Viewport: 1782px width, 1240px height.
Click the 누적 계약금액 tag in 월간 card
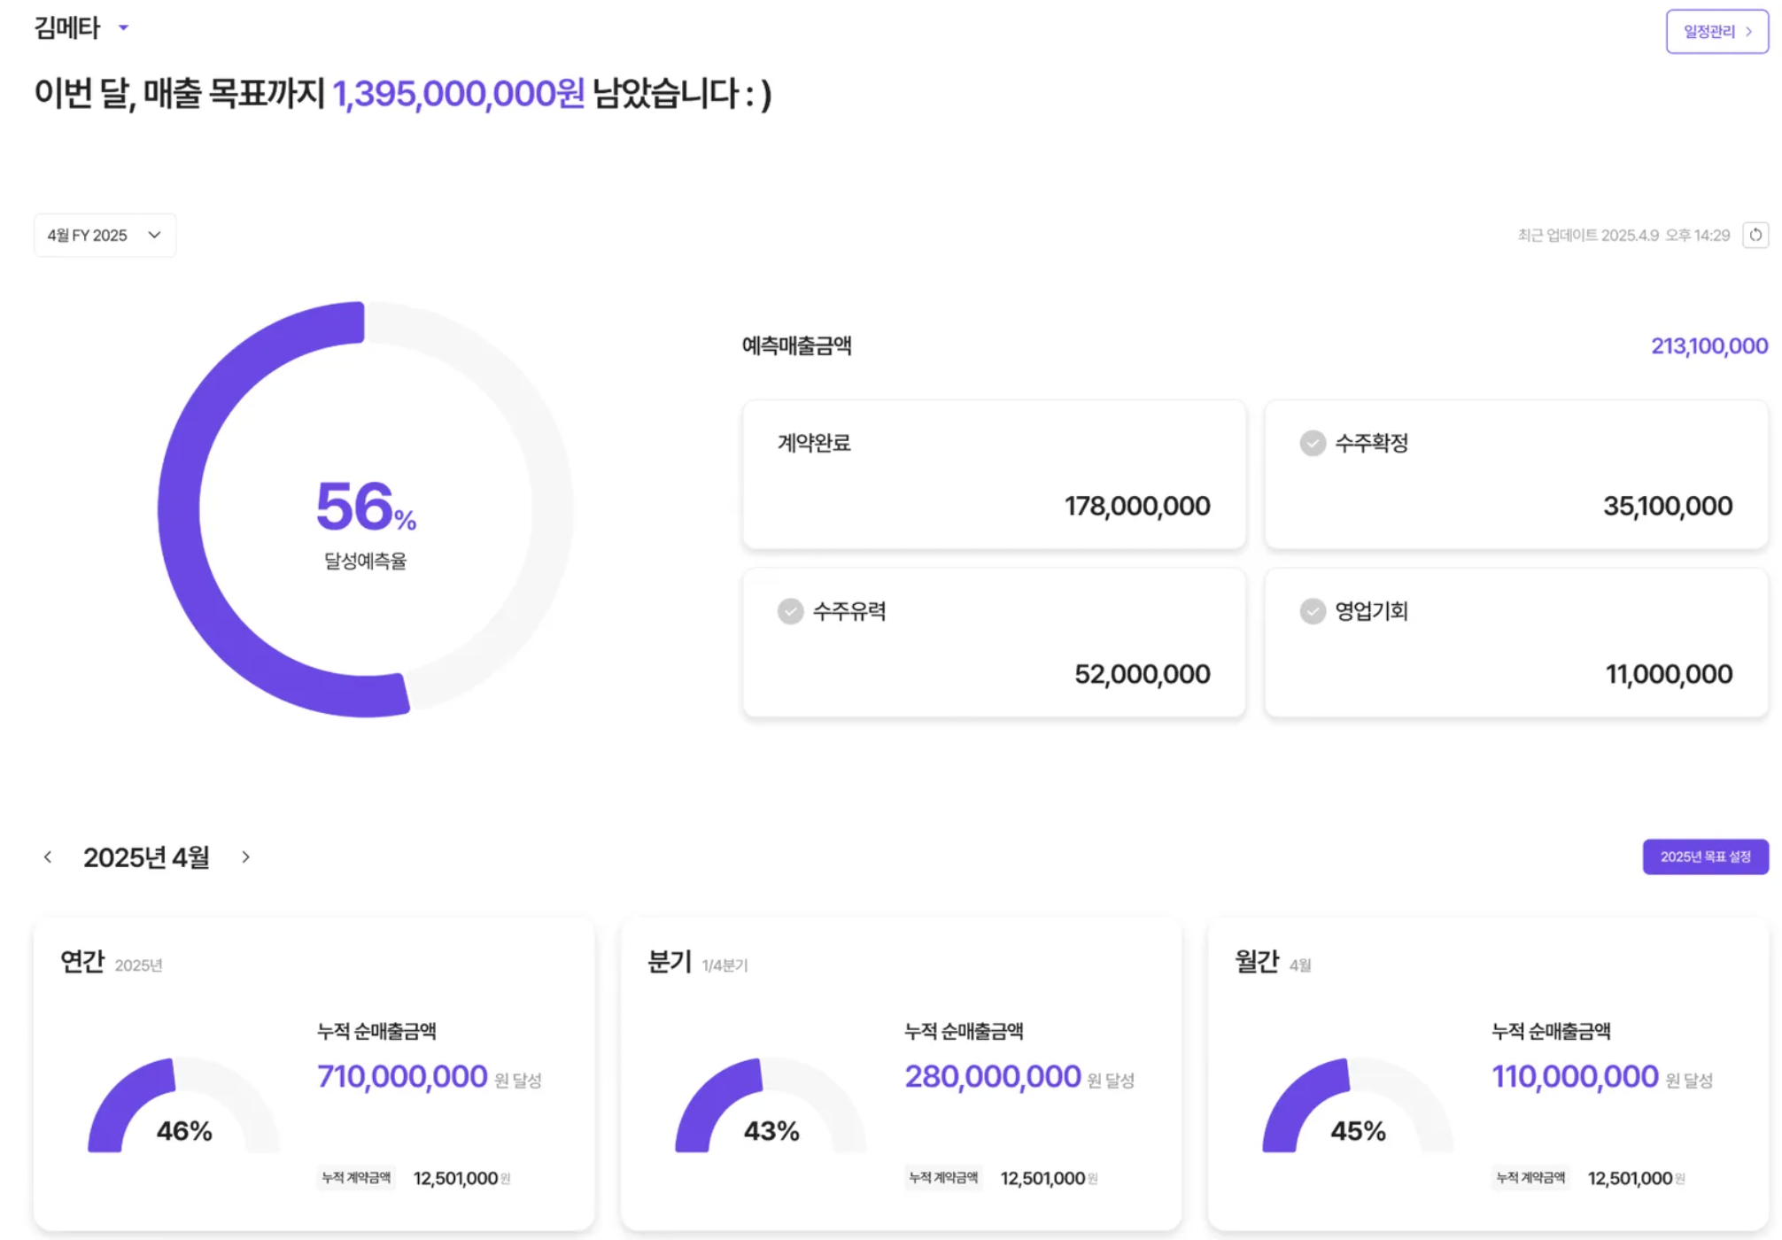(x=1530, y=1177)
